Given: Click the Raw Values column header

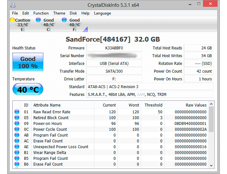Looking at the screenshot, I should pos(196,105).
